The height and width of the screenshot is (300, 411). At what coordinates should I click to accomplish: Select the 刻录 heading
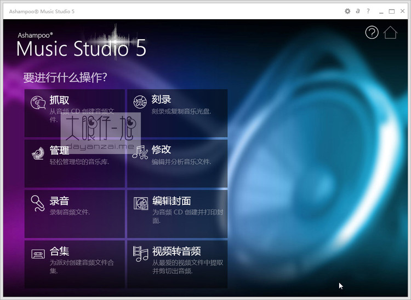pyautogui.click(x=161, y=99)
